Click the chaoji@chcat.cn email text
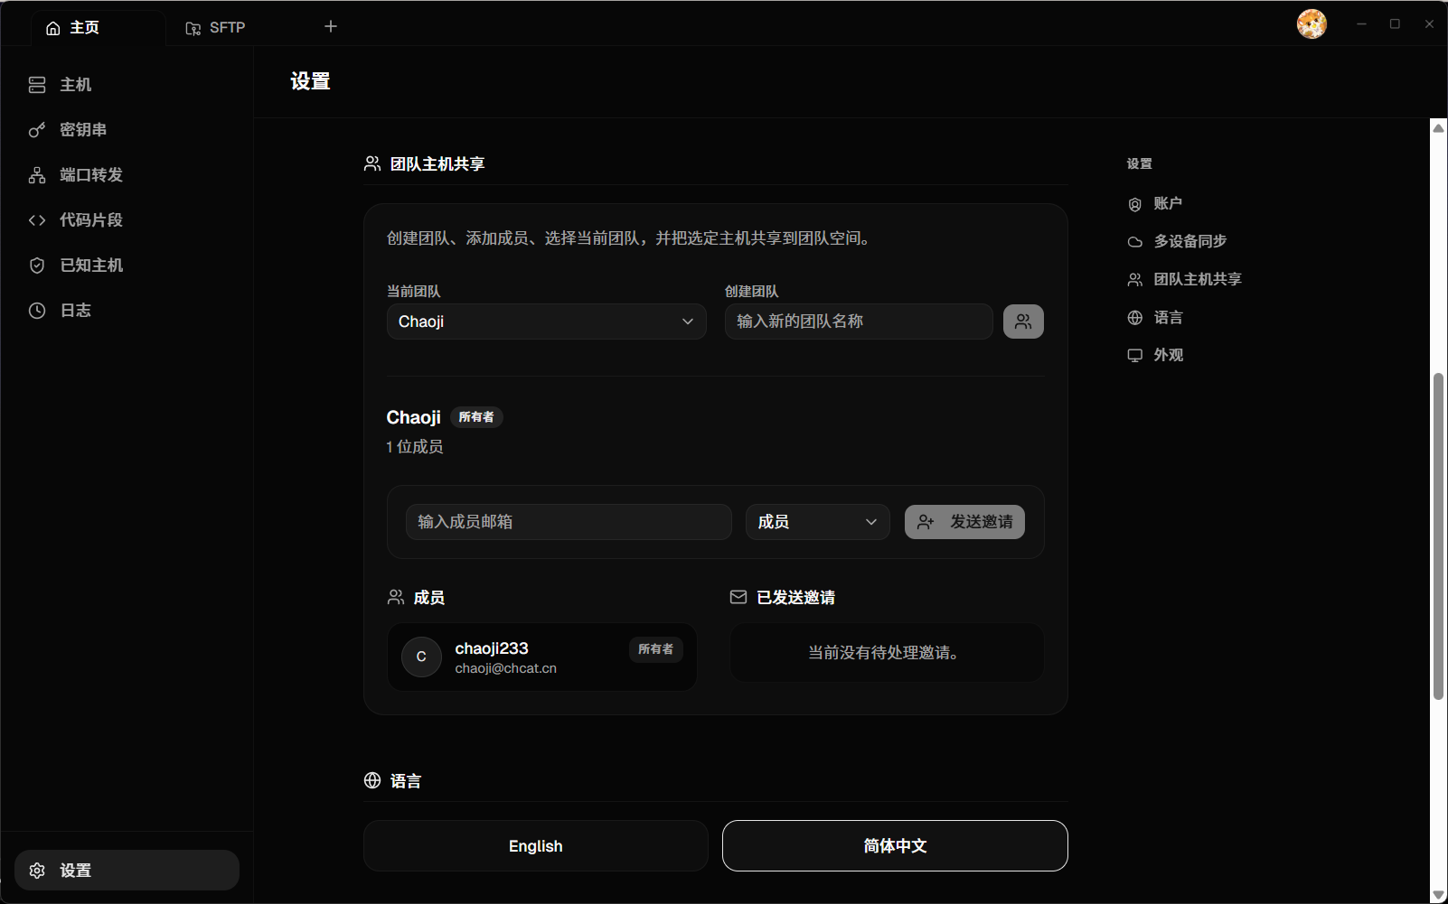Screen dimensions: 1448x904 coord(506,668)
